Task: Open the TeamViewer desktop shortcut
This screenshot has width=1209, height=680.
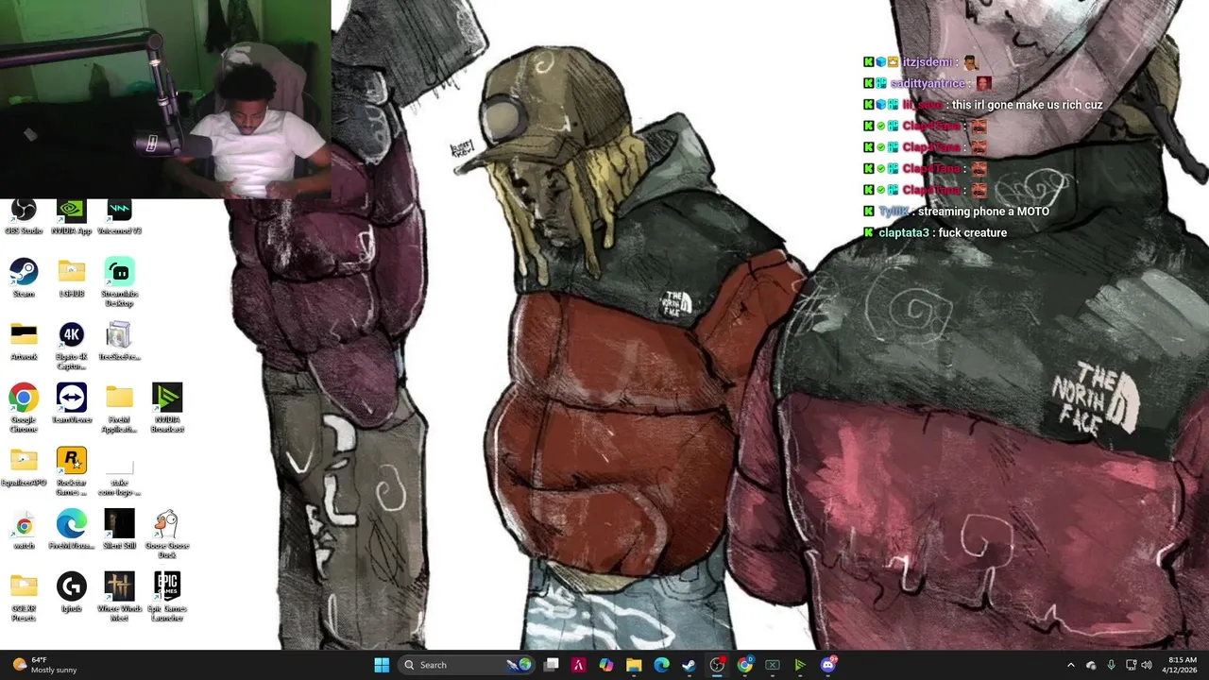Action: coord(72,404)
